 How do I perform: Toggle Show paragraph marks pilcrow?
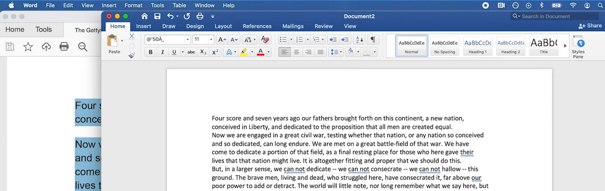point(373,39)
